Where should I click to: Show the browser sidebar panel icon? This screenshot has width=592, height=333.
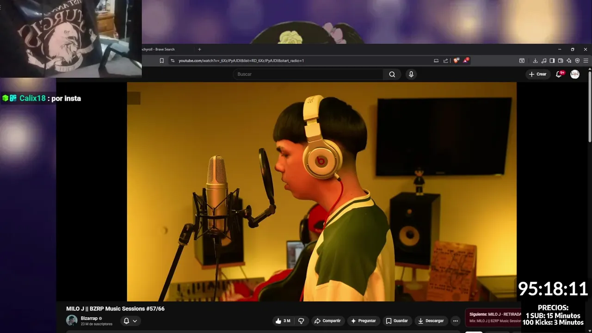tap(552, 61)
